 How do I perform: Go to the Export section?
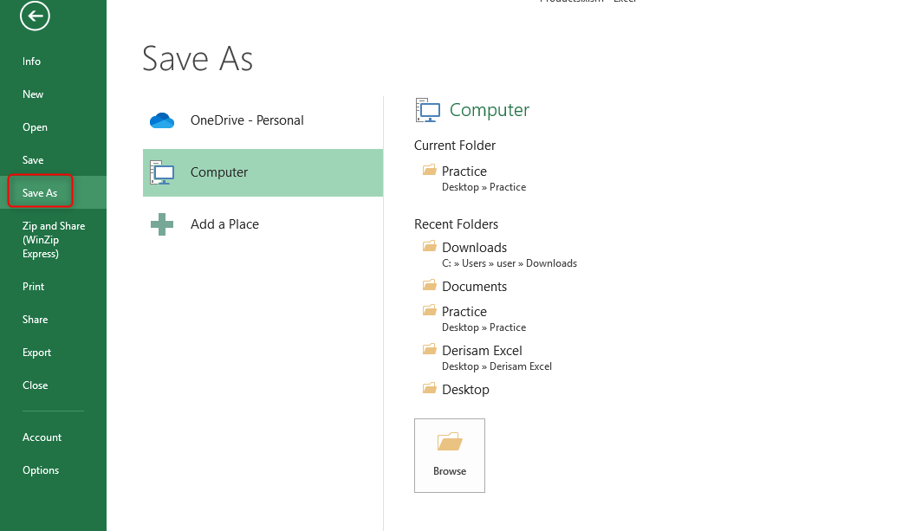37,353
